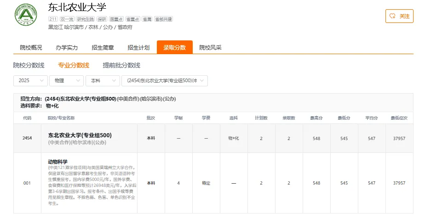Open the 提前批分数线 sub-tab
The image size is (425, 219).
point(121,65)
